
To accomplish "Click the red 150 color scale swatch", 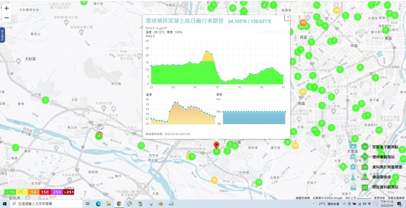I will coord(45,192).
